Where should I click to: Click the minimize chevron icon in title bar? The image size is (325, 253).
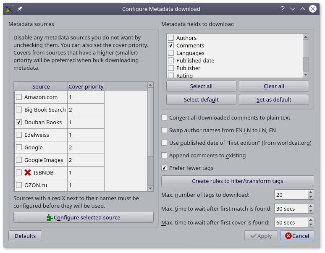(x=293, y=9)
